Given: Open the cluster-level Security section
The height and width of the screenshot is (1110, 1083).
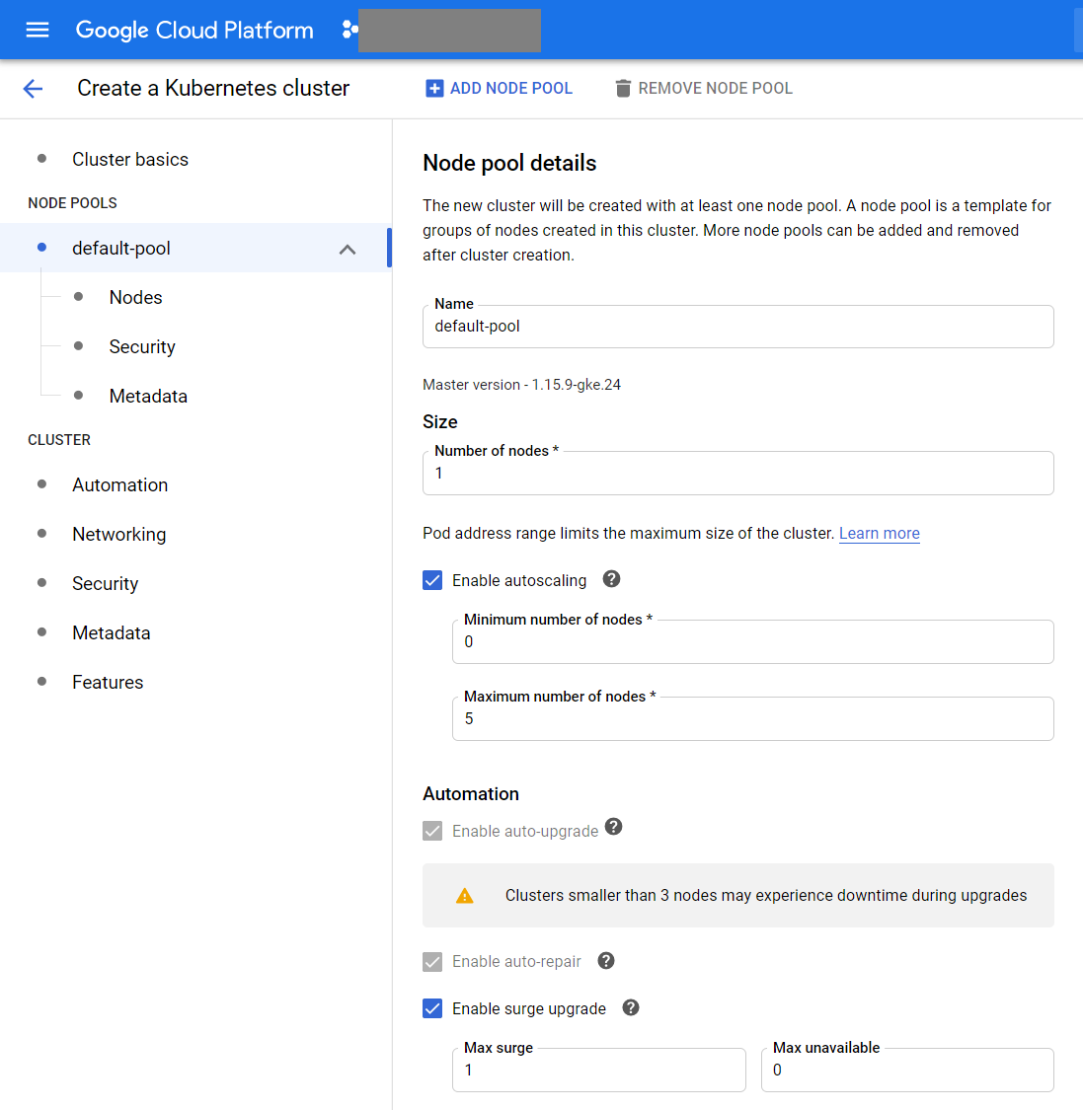Looking at the screenshot, I should coord(106,583).
